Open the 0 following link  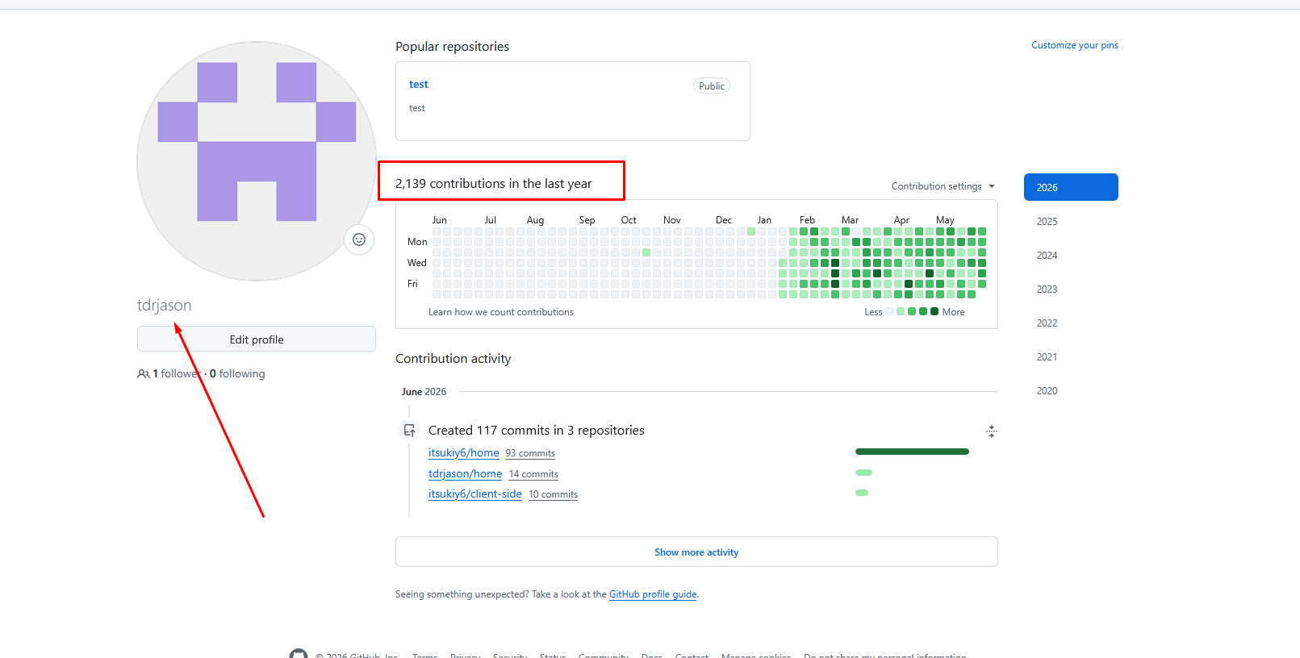click(x=237, y=373)
